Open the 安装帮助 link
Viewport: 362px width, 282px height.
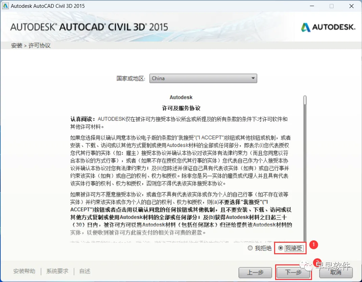pyautogui.click(x=24, y=271)
